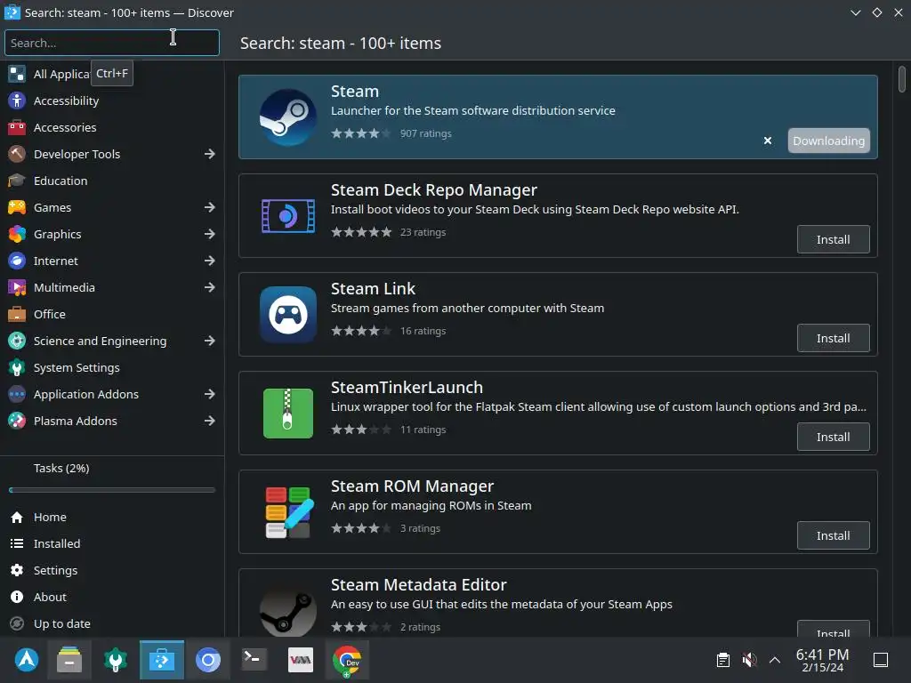Expand Games subcategories arrow
The height and width of the screenshot is (683, 911).
210,207
